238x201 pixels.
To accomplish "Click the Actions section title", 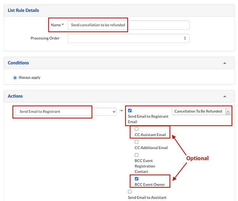I will (x=15, y=96).
